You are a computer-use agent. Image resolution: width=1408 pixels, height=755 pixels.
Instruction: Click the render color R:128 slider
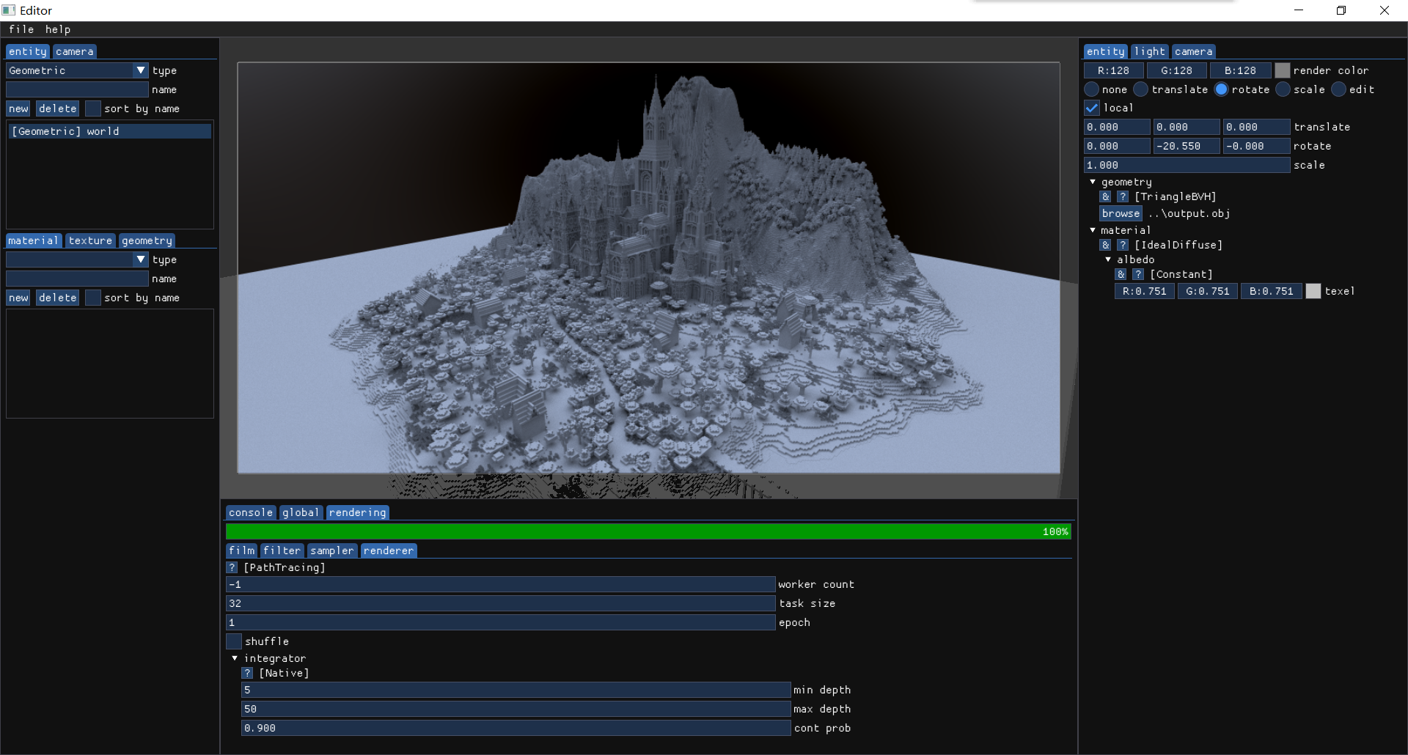(1113, 70)
